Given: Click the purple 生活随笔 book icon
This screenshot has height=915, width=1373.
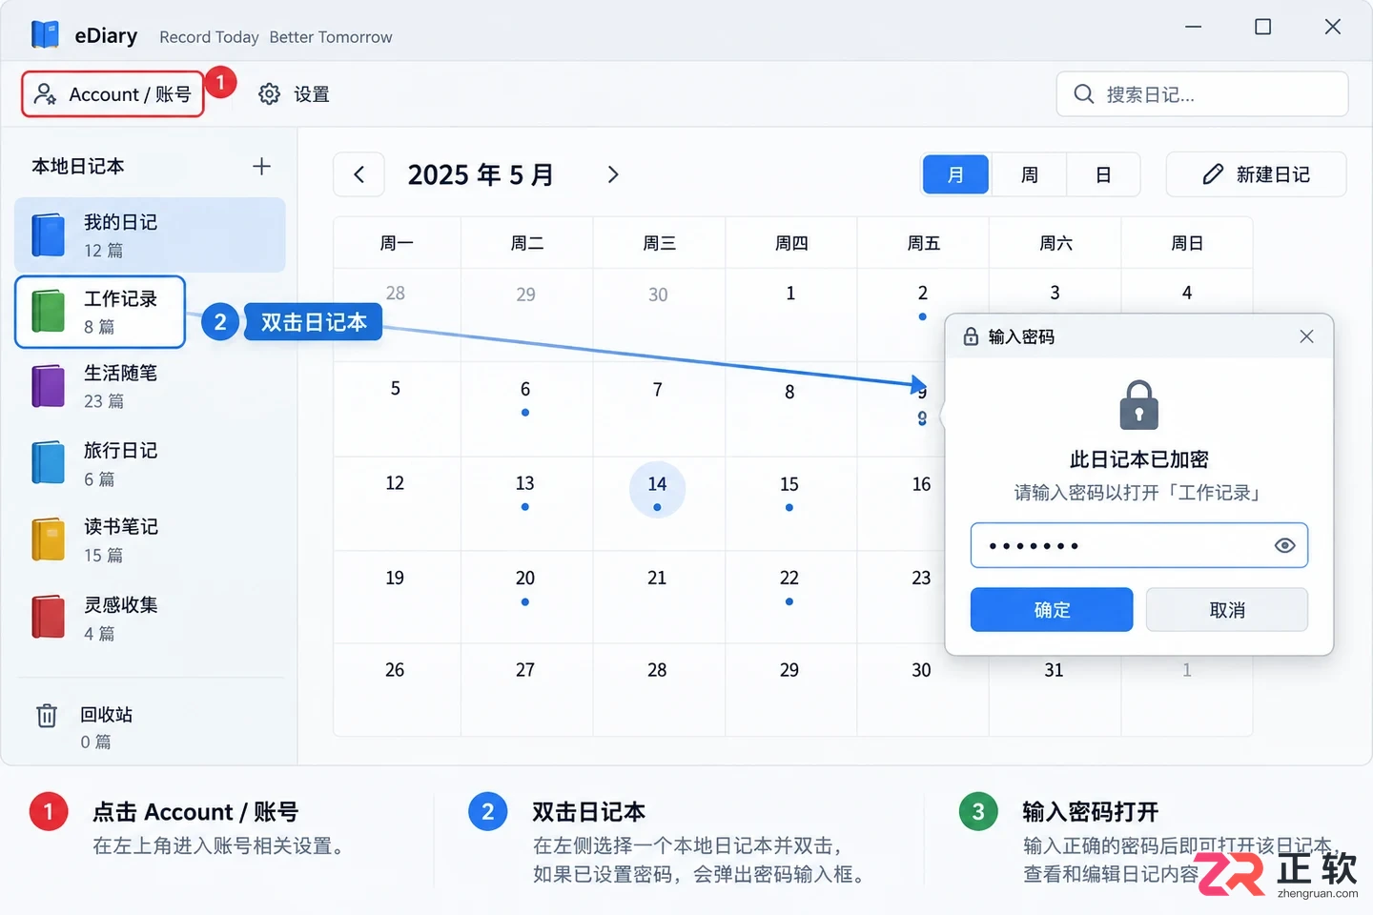Looking at the screenshot, I should pyautogui.click(x=48, y=386).
